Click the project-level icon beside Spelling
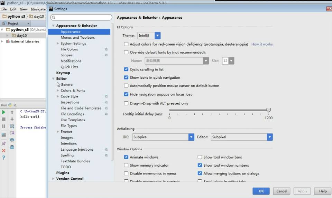The height and width of the screenshot is (198, 332). [x=106, y=155]
